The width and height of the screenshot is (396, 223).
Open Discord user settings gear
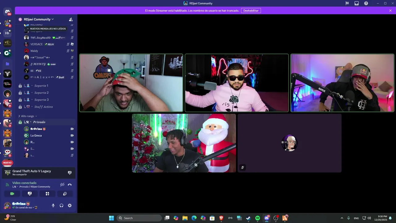70,205
